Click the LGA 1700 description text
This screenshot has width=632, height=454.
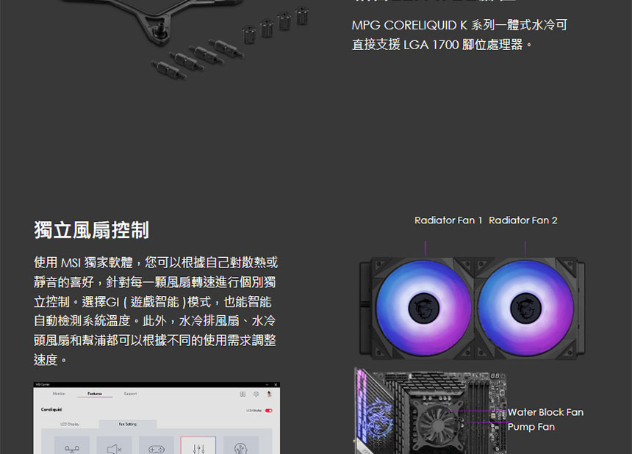(x=459, y=35)
